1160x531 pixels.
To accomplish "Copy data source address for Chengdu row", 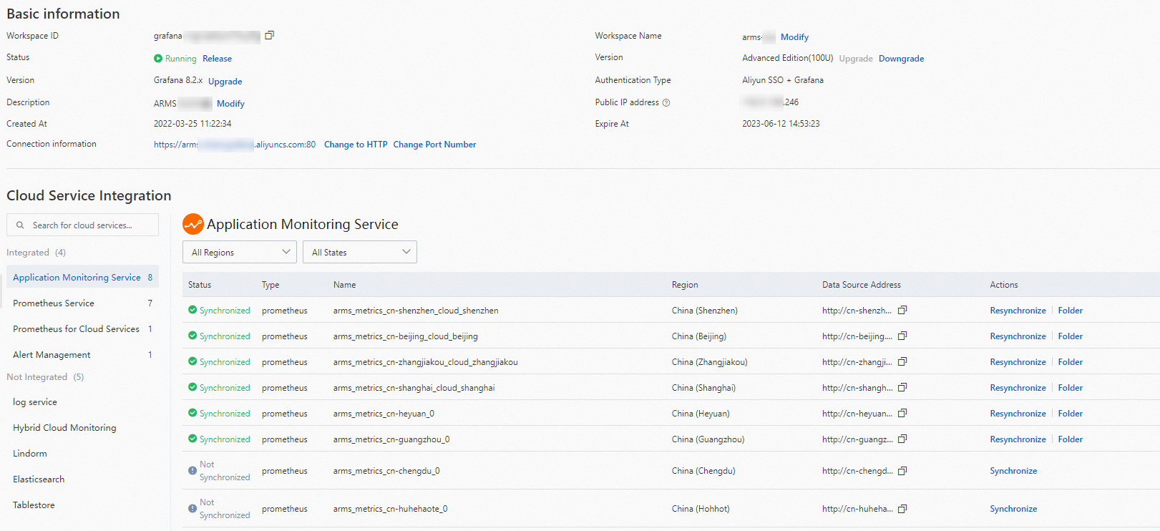I will pos(902,471).
